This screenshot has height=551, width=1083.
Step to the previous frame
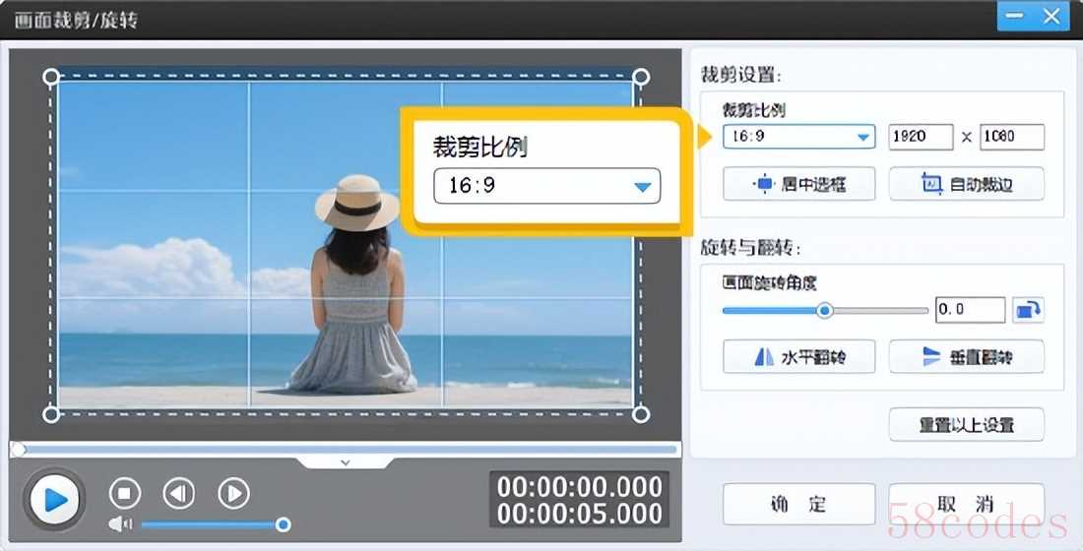point(179,493)
